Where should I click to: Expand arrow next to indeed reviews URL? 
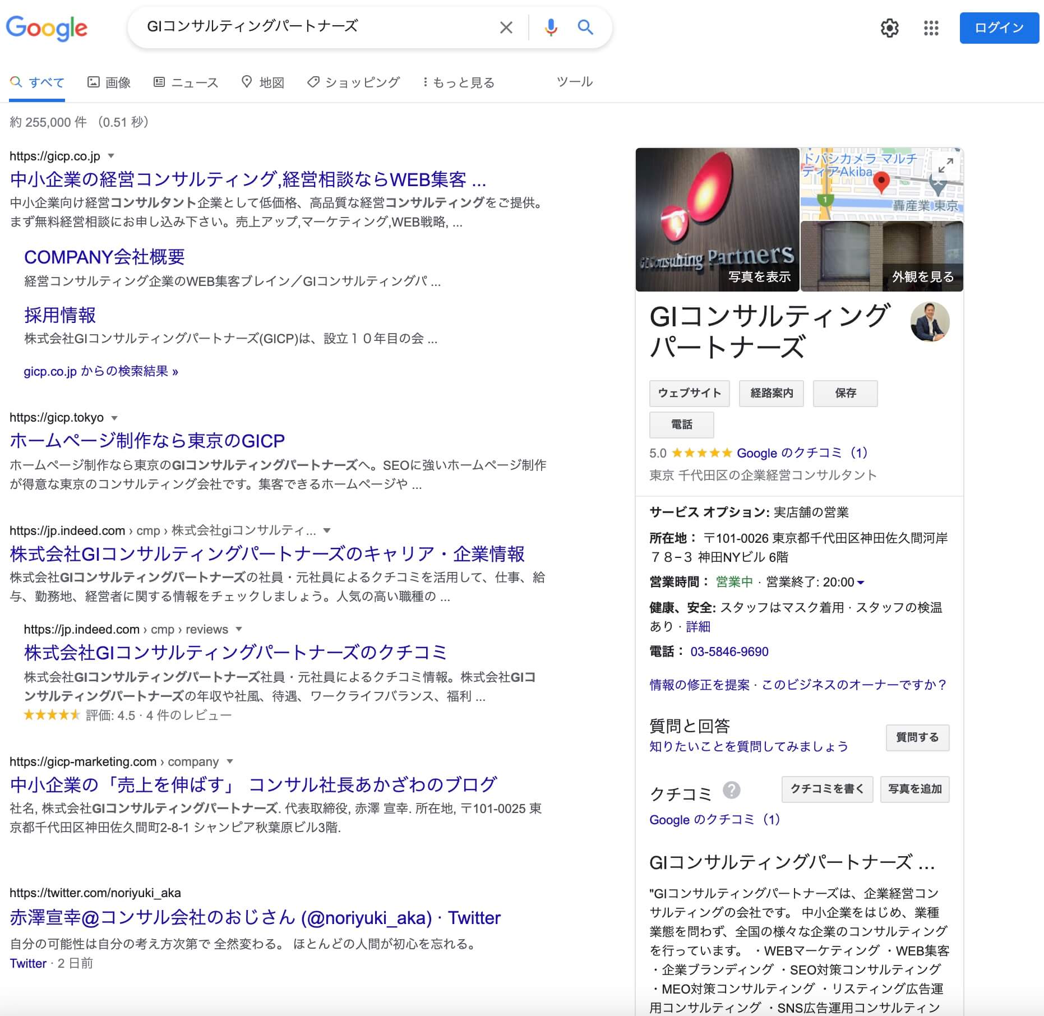tap(239, 629)
